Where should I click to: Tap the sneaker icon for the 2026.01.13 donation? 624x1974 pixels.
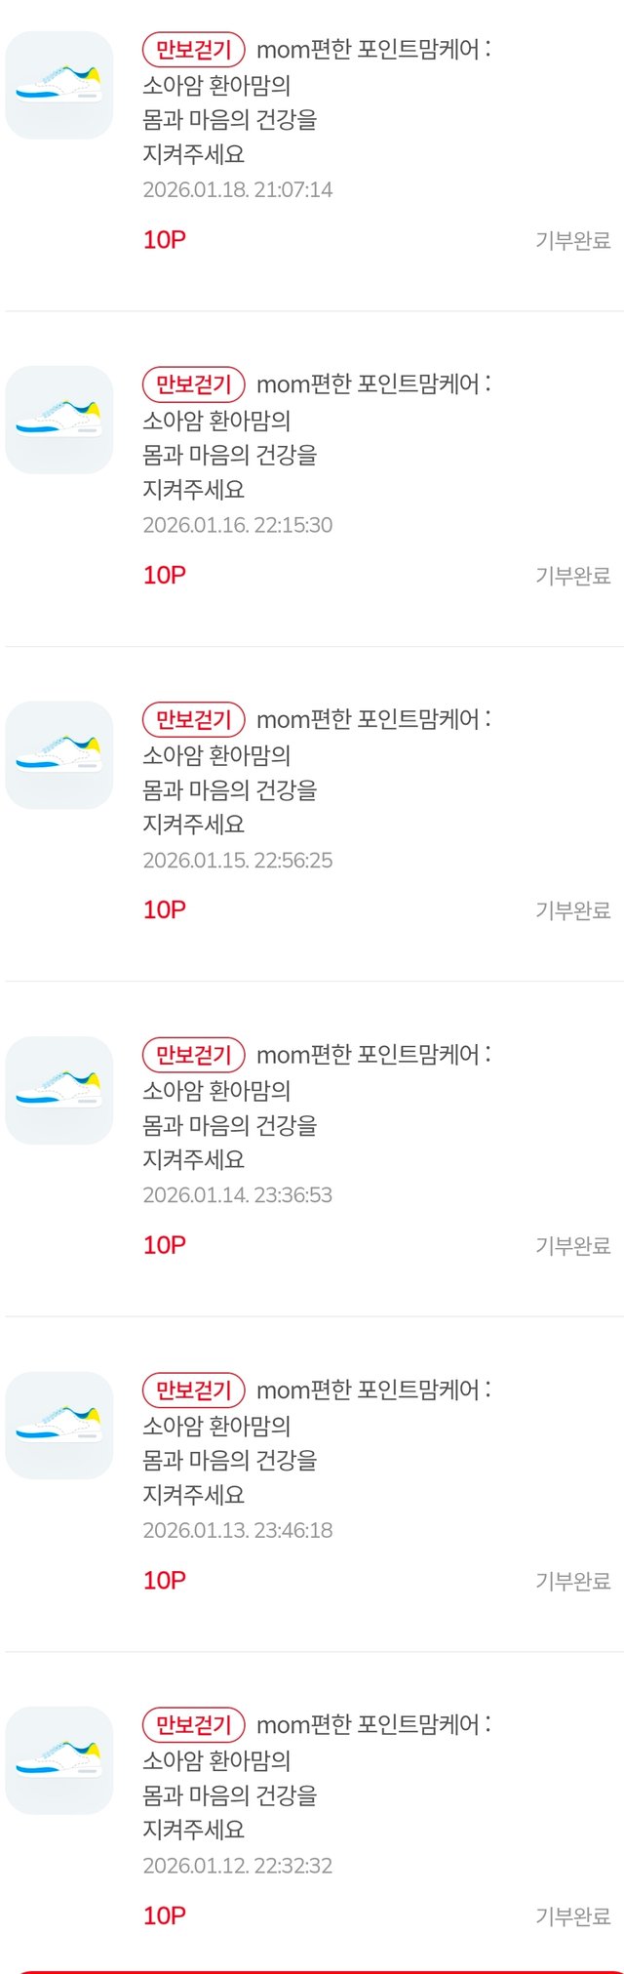point(59,1426)
